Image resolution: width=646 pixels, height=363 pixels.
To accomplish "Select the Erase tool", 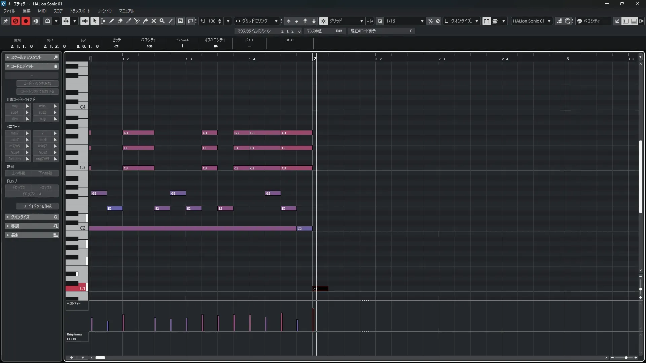I will point(120,21).
